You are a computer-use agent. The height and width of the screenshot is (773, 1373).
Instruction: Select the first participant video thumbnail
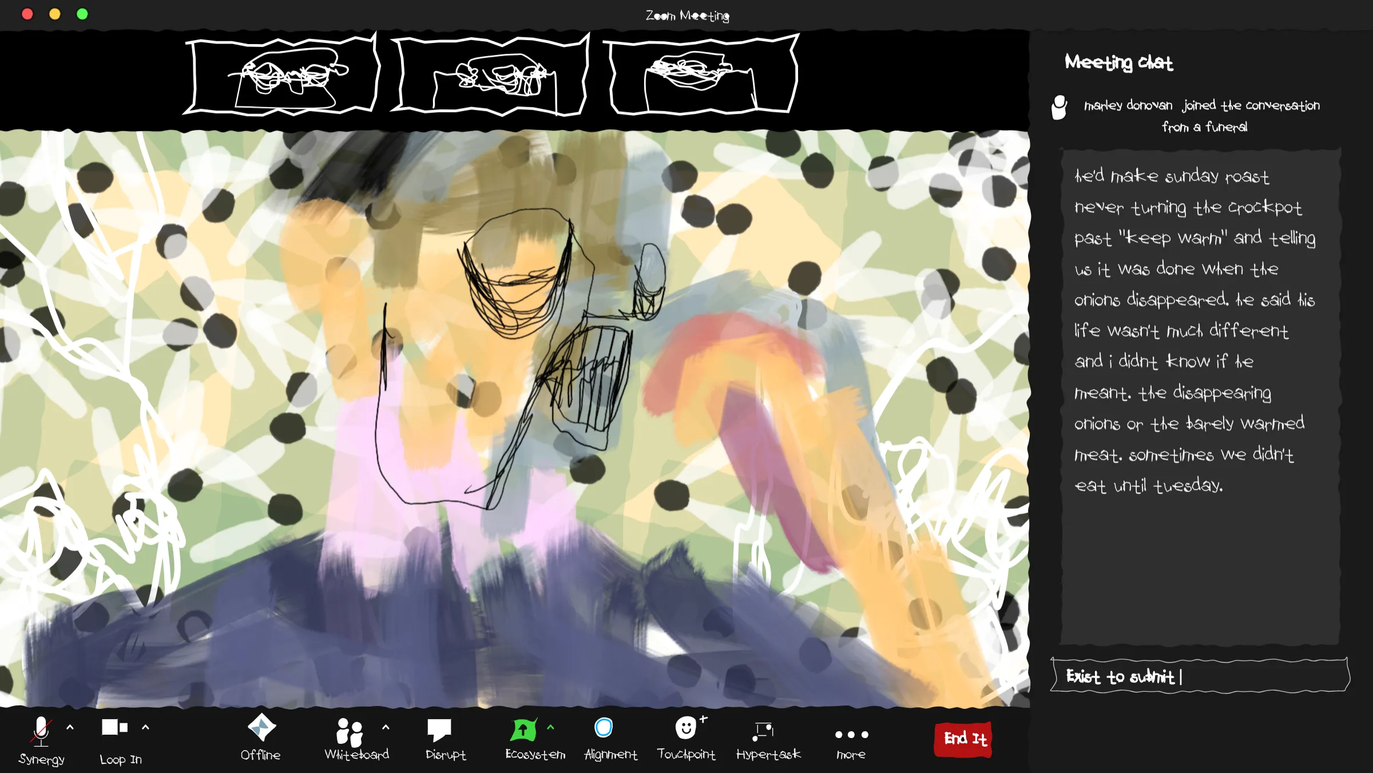(x=281, y=75)
